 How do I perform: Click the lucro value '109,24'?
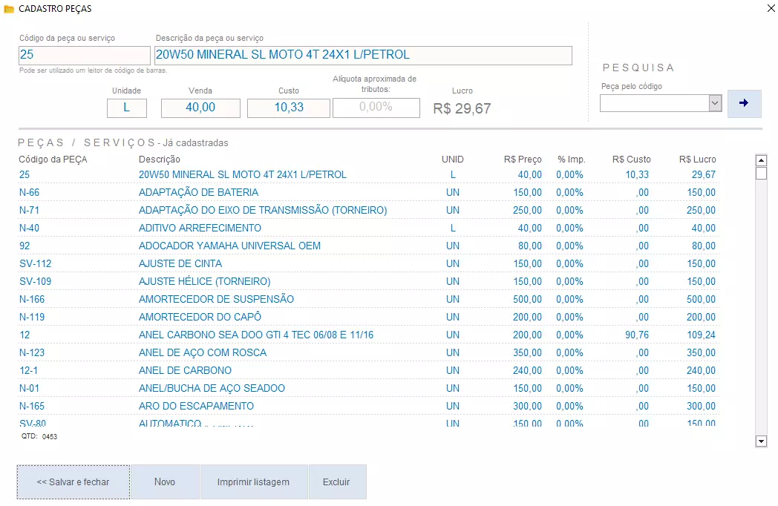[x=701, y=335]
